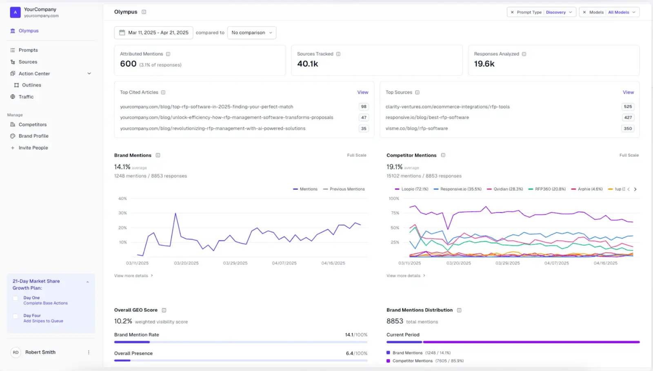Open the three-dot menu beside Robert Smith
The width and height of the screenshot is (653, 371).
coord(89,352)
